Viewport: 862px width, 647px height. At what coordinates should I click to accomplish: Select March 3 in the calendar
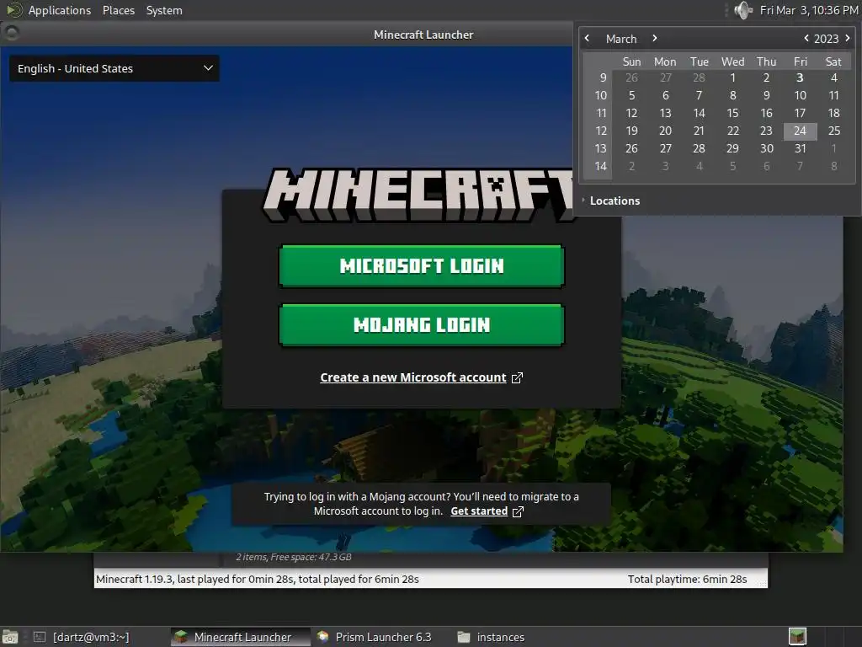[x=800, y=78]
